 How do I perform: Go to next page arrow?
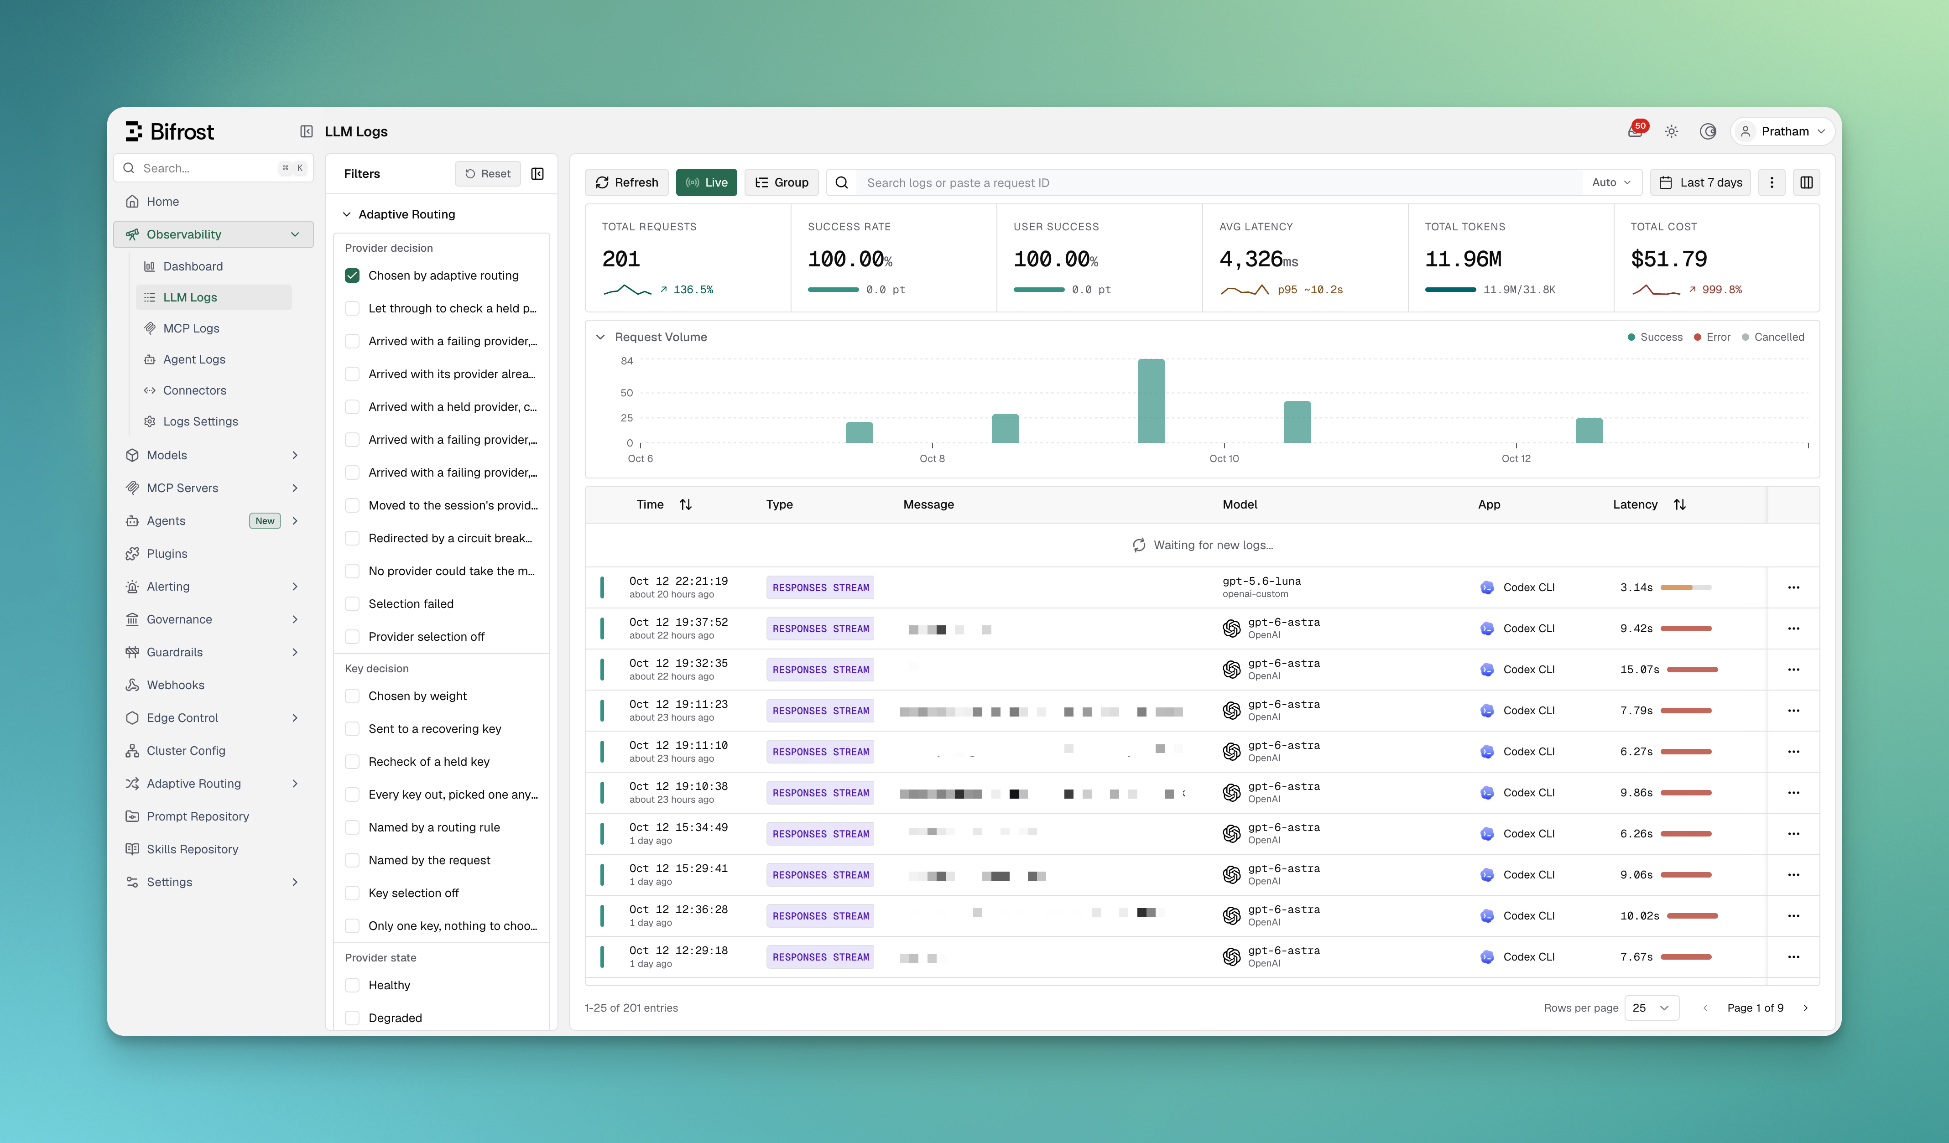pyautogui.click(x=1806, y=1008)
